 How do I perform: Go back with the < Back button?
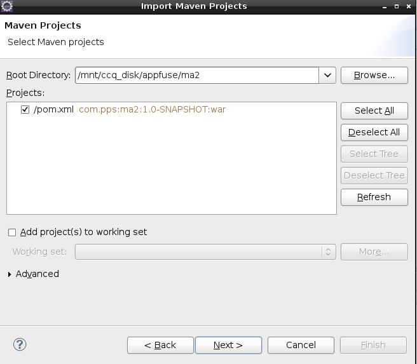pos(160,345)
